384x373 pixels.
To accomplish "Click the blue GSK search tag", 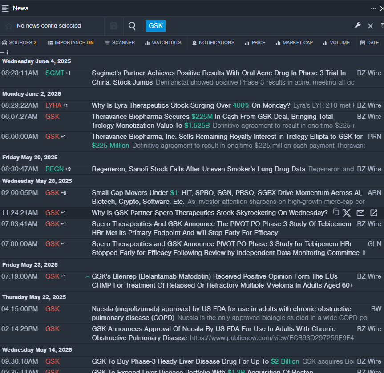I will [x=155, y=26].
